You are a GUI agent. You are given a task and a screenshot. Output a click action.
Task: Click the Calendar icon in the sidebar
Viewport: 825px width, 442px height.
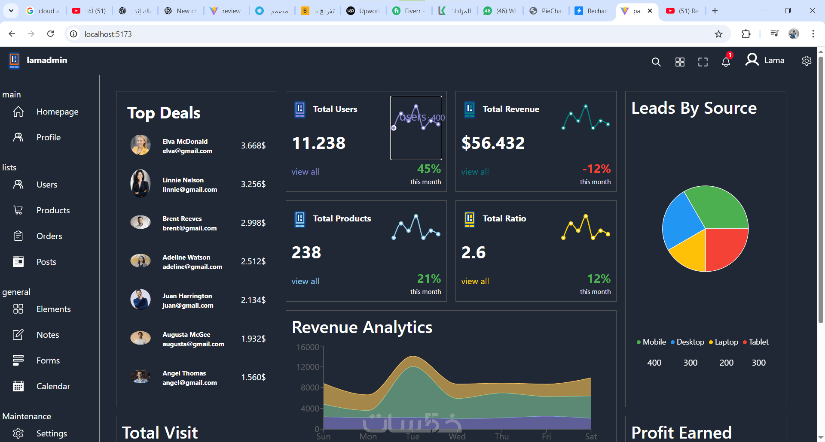tap(18, 386)
